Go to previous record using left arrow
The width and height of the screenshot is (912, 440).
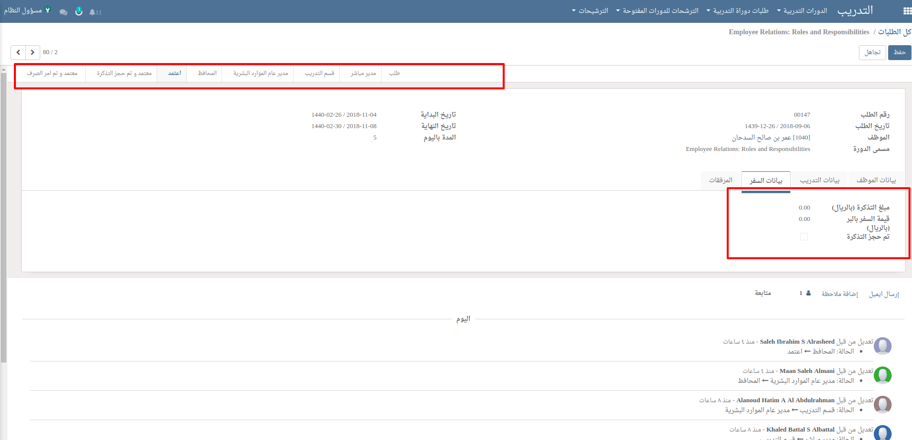point(18,52)
